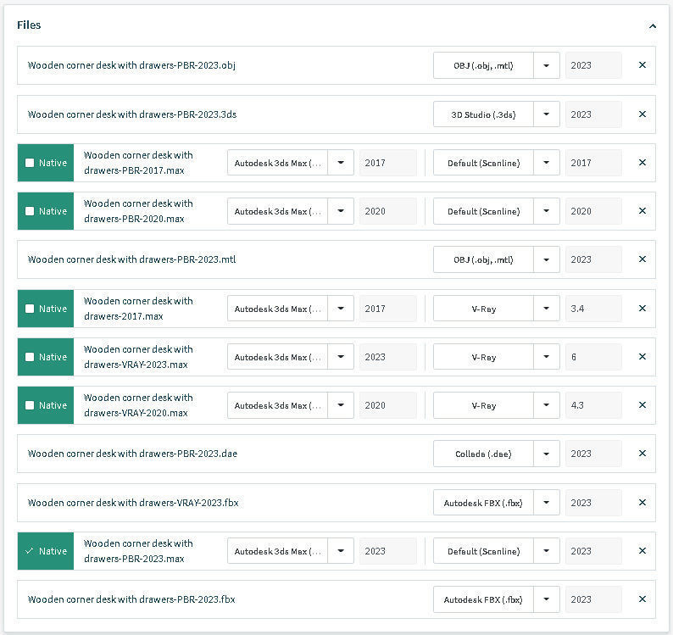Collapse the Files section with chevron
This screenshot has height=635, width=673.
(652, 26)
